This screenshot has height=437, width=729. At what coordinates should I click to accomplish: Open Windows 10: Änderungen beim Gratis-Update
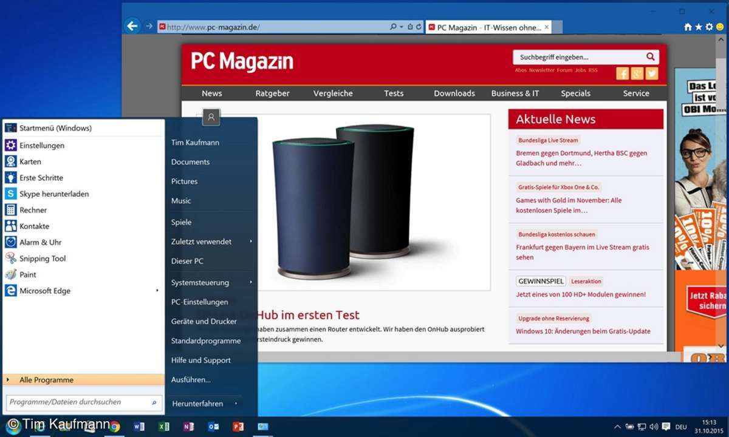(583, 331)
